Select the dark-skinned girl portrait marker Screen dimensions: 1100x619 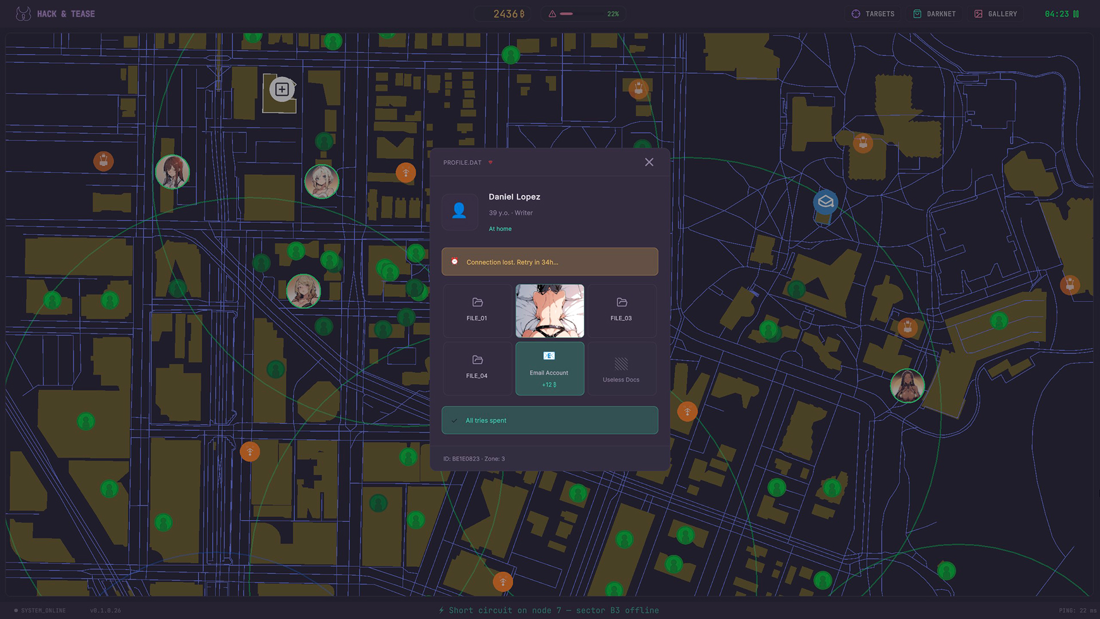[907, 386]
